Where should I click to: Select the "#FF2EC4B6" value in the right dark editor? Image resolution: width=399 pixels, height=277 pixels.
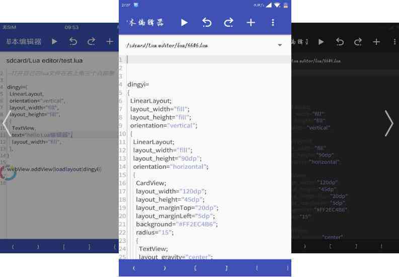330,210
